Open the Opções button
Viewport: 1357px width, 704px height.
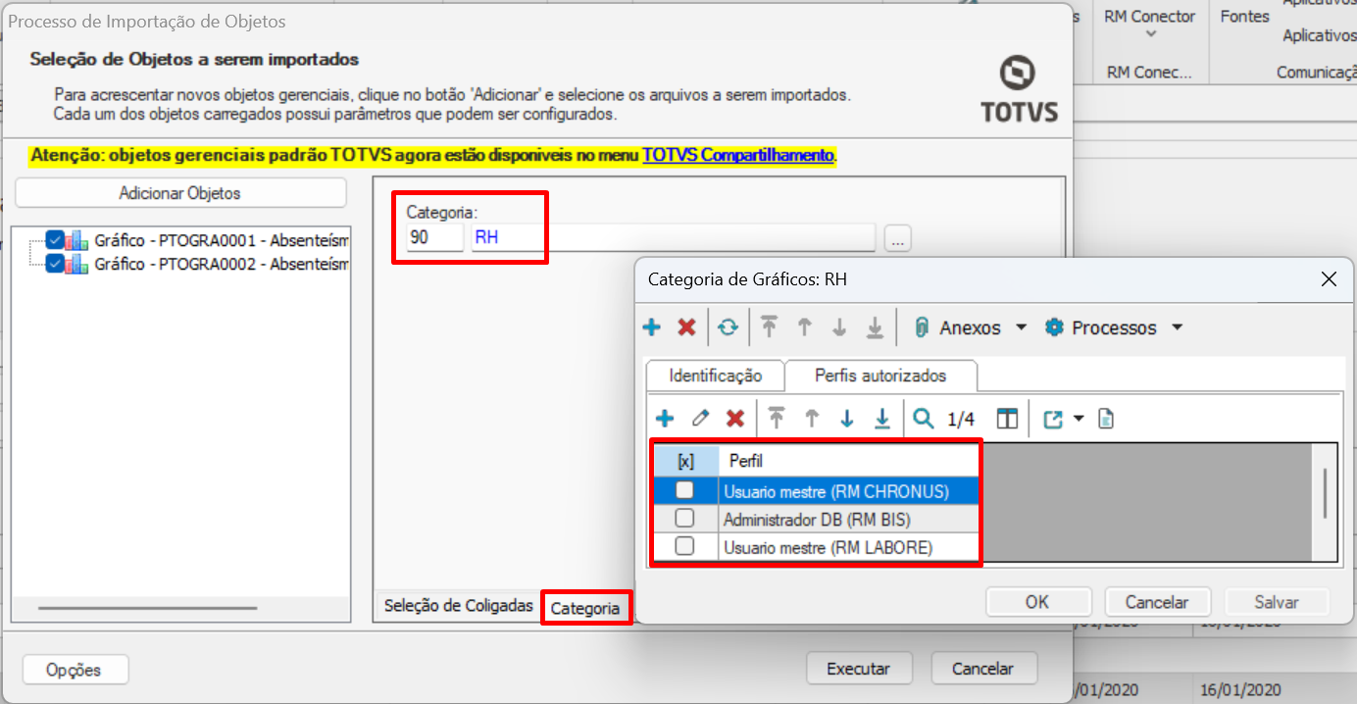(75, 671)
